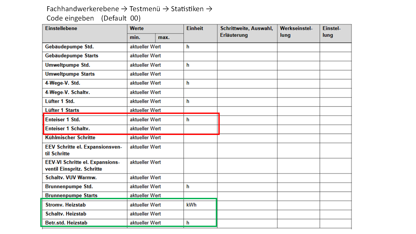Click 'Fachhandwerkerebene' in the path heading
The image size is (416, 234).
click(x=83, y=9)
